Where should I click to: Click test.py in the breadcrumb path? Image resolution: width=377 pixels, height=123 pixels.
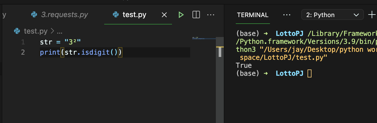click(x=36, y=31)
